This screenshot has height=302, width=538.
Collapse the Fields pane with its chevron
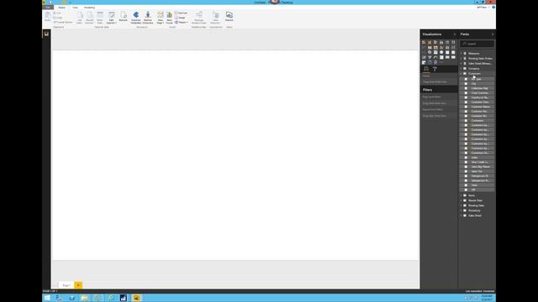[493, 34]
